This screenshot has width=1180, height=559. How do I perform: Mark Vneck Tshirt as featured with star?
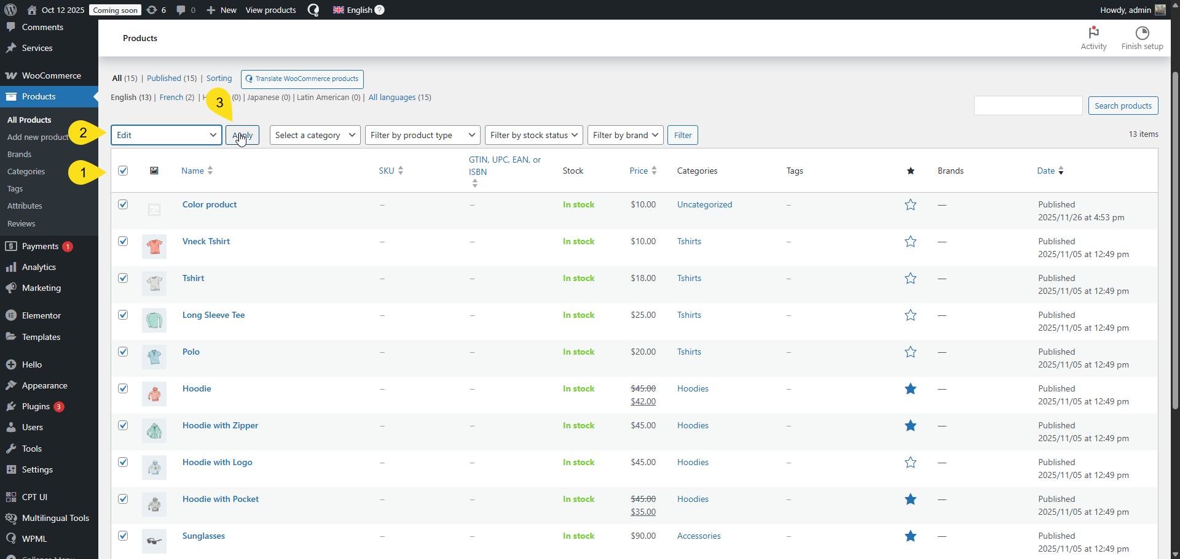coord(910,242)
